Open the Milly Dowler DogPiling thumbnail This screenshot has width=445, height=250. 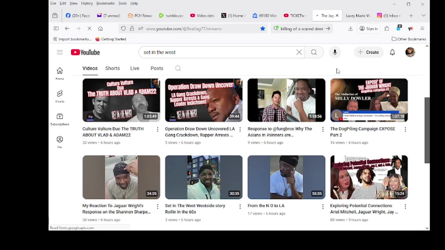pos(369,100)
